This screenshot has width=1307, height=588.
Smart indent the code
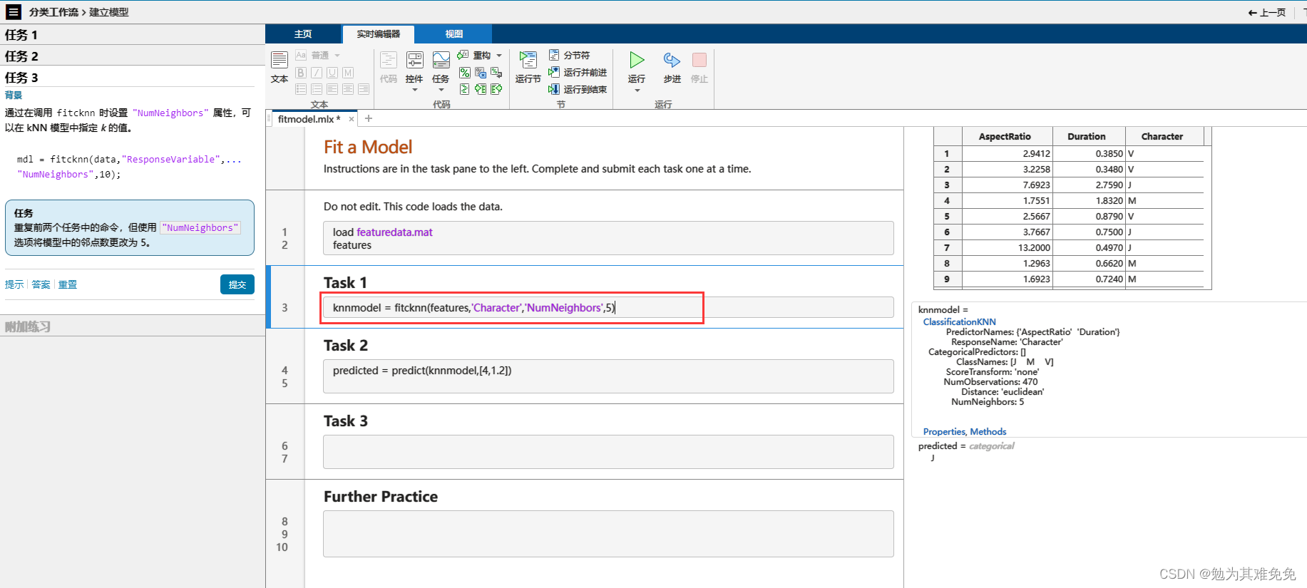point(465,89)
